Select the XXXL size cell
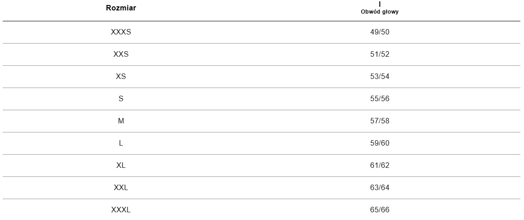The image size is (524, 220). 121,210
